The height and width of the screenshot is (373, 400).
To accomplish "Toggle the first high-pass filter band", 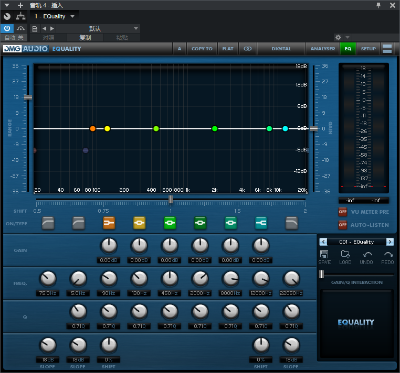I will tap(48, 223).
